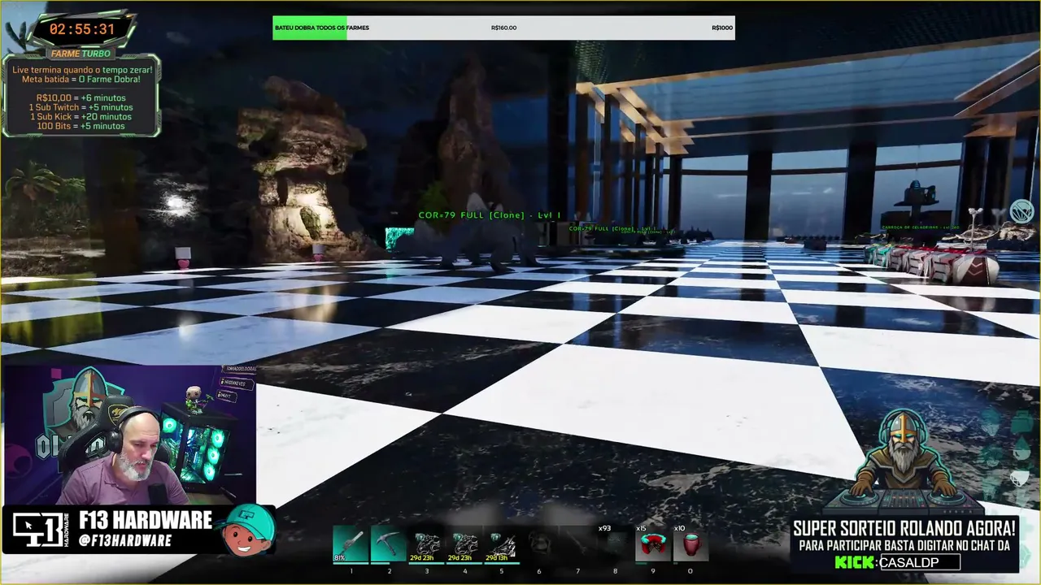1041x585 pixels.
Task: Select the pickaxe in hotbar slot 2
Action: pyautogui.click(x=389, y=544)
